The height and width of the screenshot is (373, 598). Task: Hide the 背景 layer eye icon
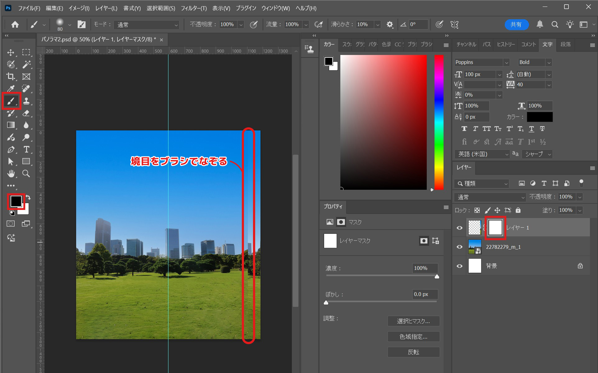pos(459,266)
